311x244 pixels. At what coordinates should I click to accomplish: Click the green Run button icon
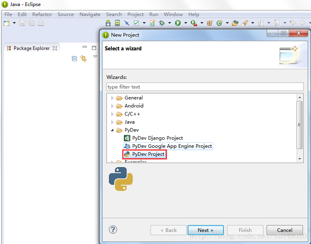[178, 23]
